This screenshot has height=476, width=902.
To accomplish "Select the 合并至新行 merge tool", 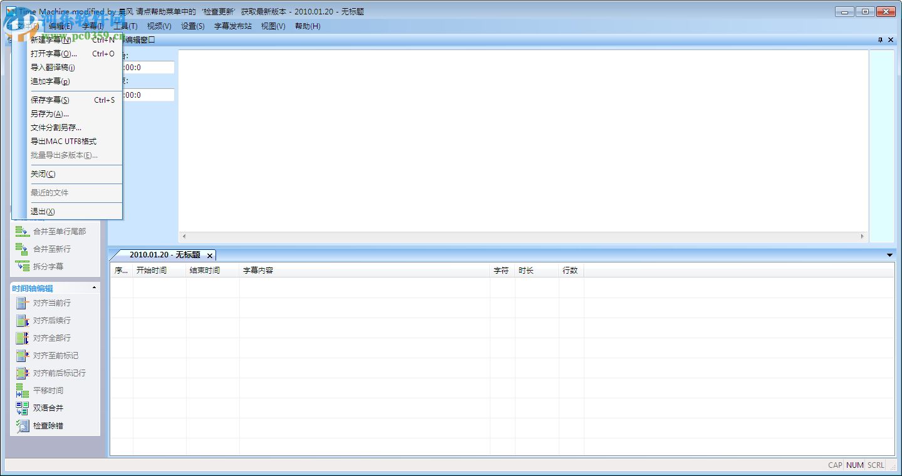I will click(x=46, y=249).
